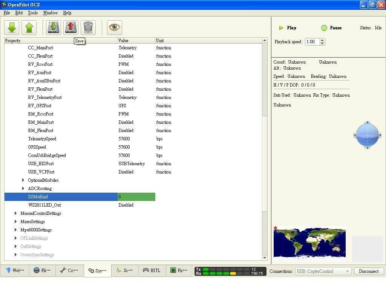Select the CC_FlexiPort property

(40, 56)
